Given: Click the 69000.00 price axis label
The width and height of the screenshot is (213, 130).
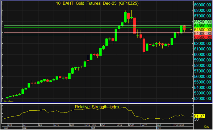Looking at the screenshot, I should pos(202,5).
